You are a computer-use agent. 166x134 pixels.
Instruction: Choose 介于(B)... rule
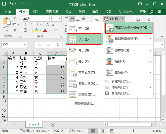(85, 50)
